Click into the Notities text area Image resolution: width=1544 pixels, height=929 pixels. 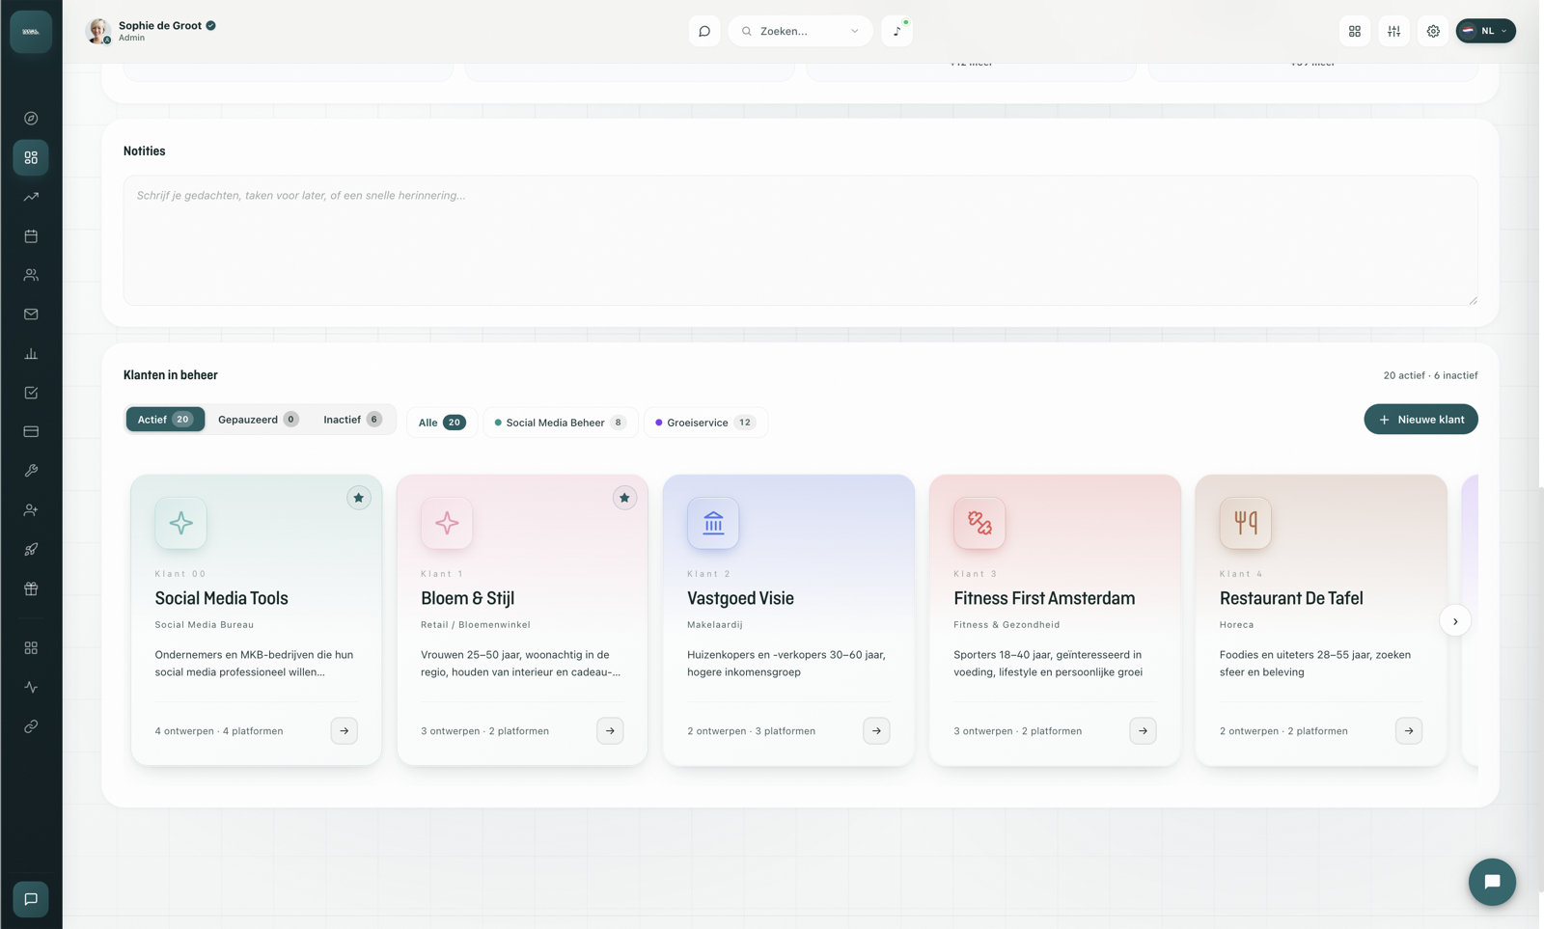click(800, 240)
